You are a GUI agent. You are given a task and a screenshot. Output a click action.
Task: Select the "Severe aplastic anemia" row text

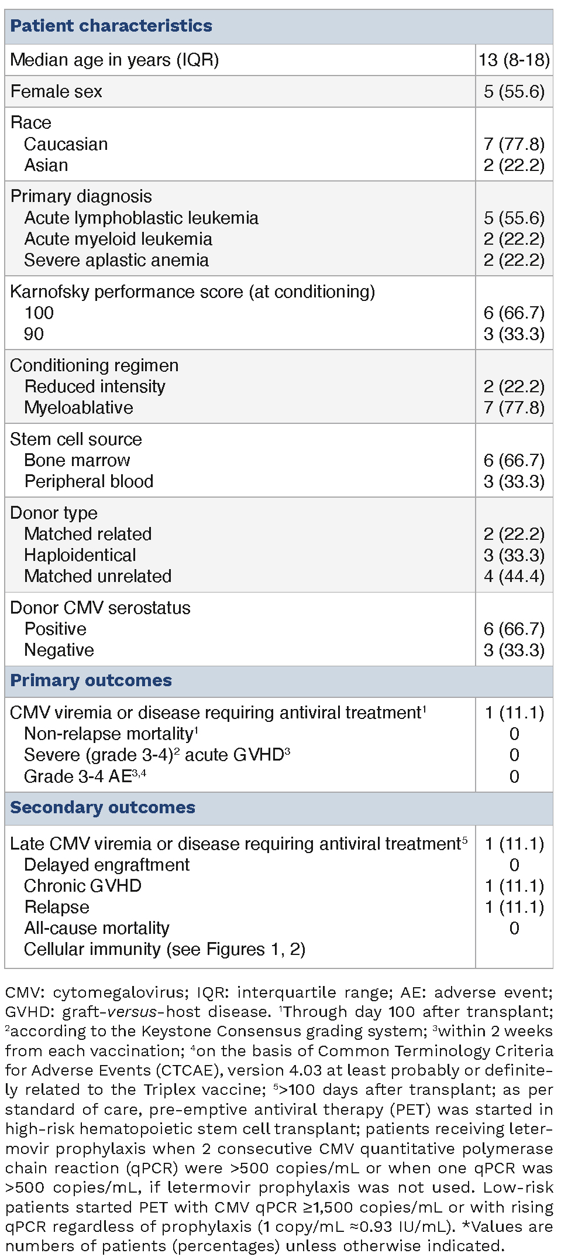[116, 261]
